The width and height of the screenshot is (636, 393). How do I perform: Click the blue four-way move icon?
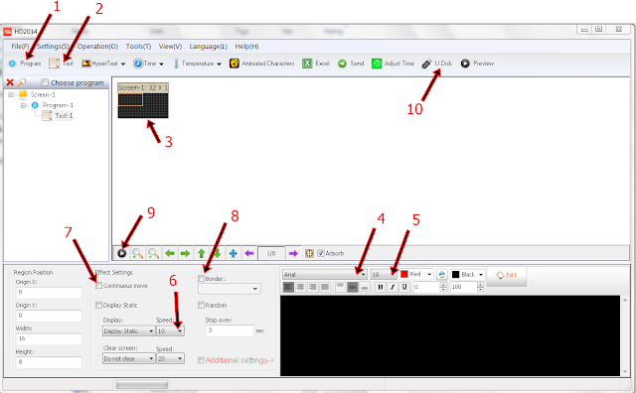(233, 254)
